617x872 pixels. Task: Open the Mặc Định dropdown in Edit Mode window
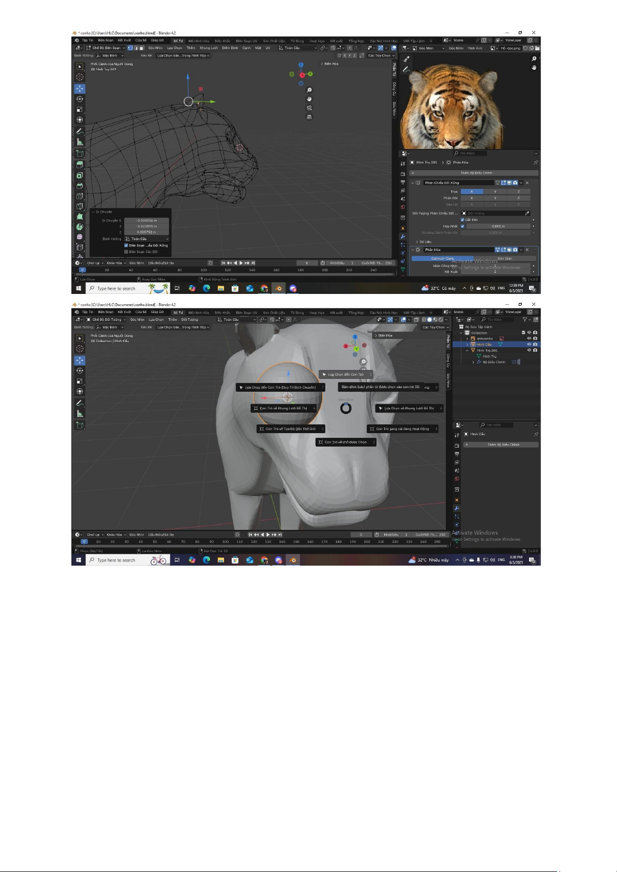[110, 55]
